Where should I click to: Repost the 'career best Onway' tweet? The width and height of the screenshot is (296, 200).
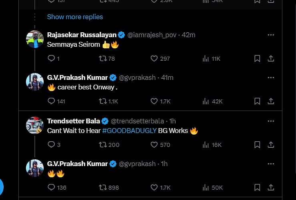pos(102,101)
